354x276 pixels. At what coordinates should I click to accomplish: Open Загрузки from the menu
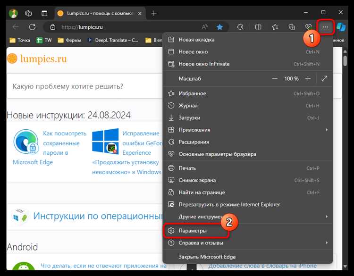(248, 118)
